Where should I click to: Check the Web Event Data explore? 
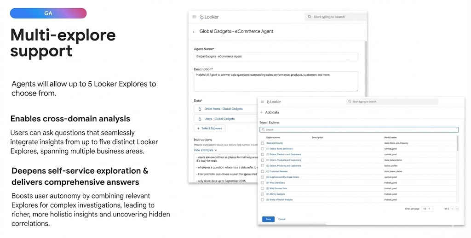pyautogui.click(x=263, y=183)
